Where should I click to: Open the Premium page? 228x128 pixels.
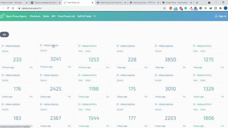point(35,16)
